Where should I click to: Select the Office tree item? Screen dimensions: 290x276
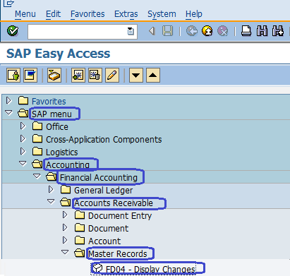(57, 127)
